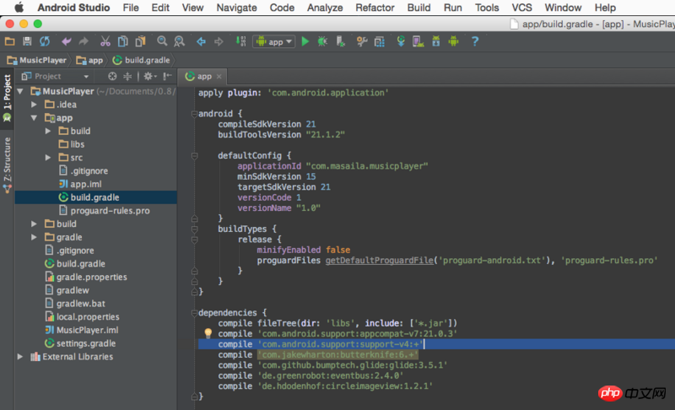The image size is (675, 410).
Task: Hide the Project tool window
Action: click(167, 76)
